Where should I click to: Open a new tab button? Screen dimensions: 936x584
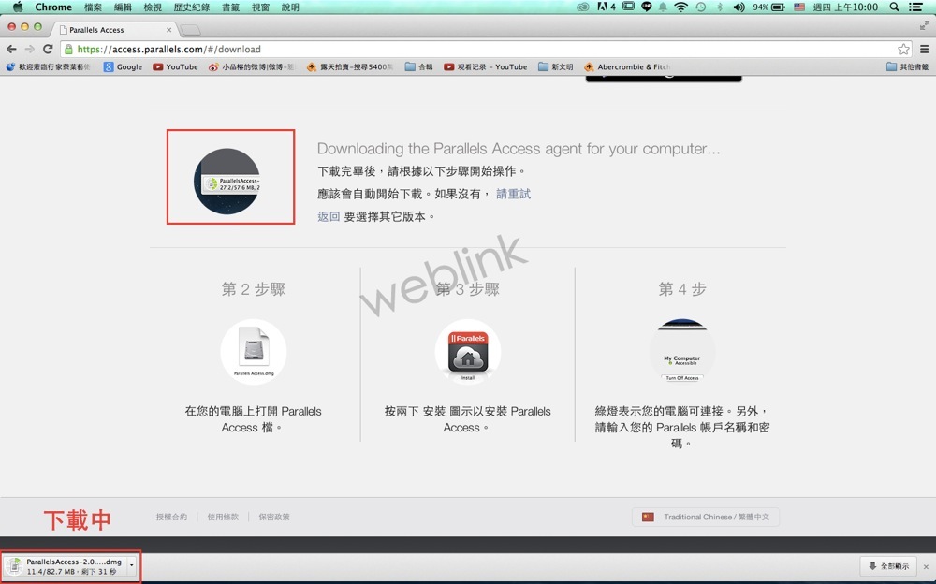[x=190, y=30]
